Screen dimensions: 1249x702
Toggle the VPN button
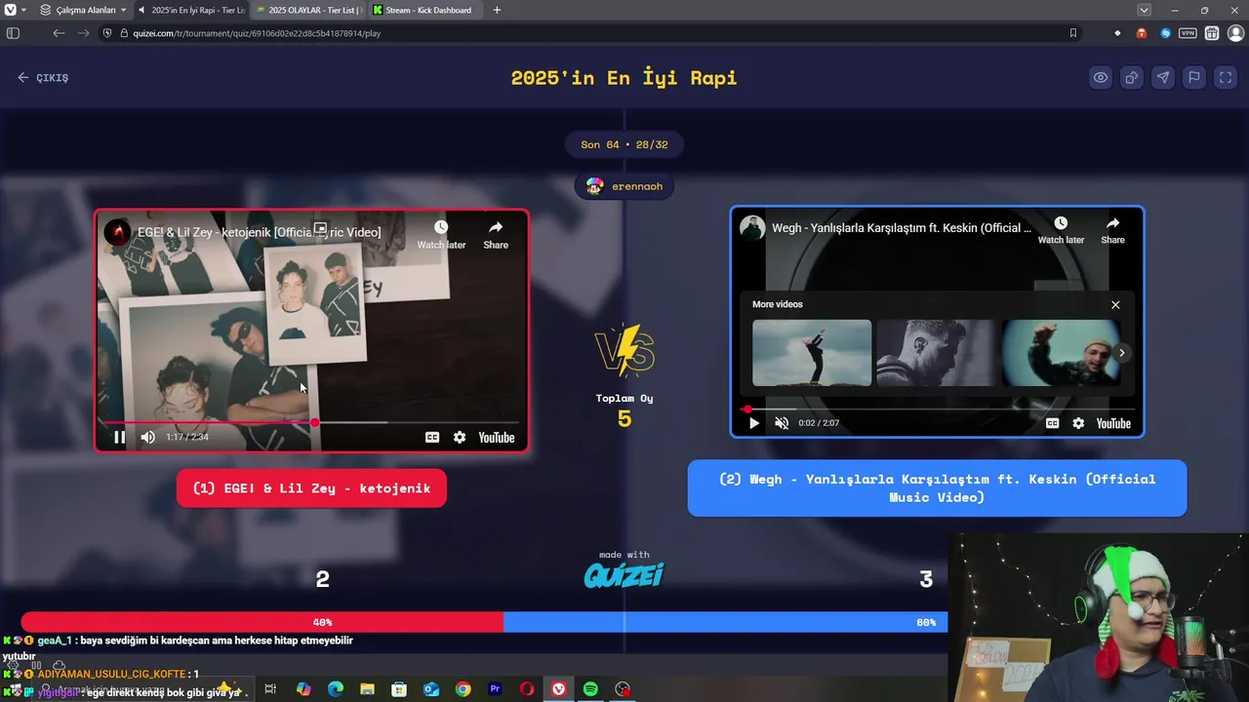(1188, 33)
